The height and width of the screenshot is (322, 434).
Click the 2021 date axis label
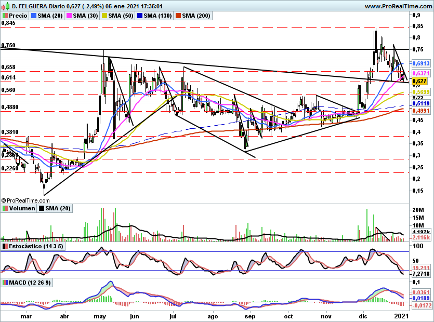click(402, 316)
